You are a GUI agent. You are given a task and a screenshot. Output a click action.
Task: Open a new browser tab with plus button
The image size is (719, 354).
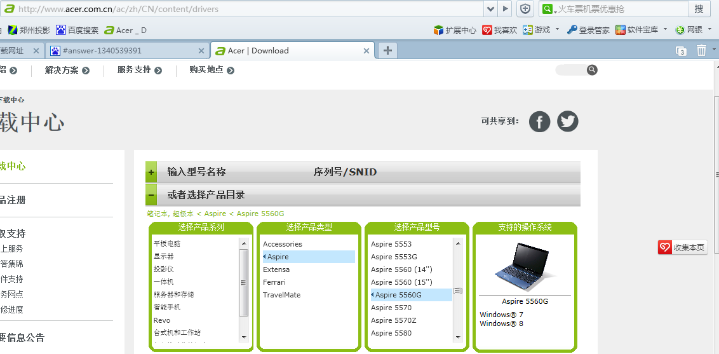387,50
